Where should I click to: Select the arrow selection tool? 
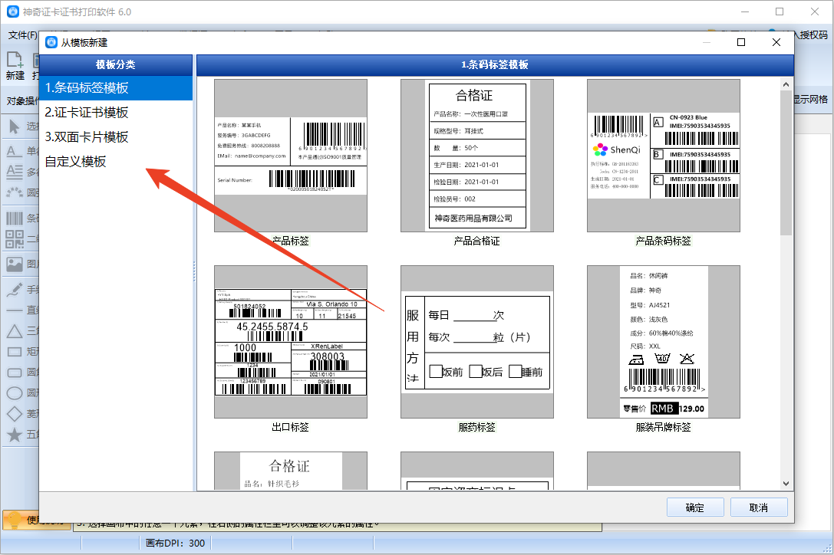15,126
